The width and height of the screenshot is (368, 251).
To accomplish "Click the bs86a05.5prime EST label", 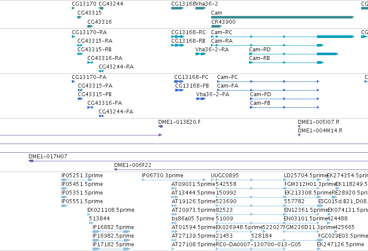I will (x=193, y=219).
